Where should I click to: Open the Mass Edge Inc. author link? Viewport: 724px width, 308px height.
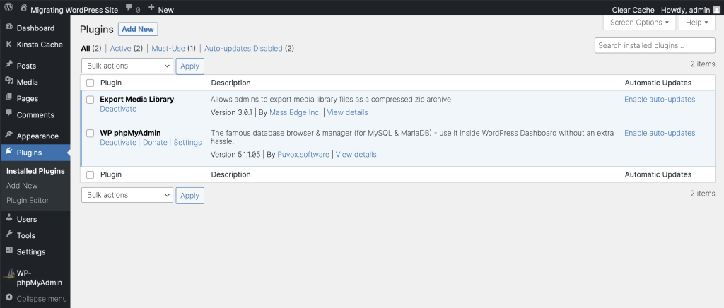[x=295, y=112]
